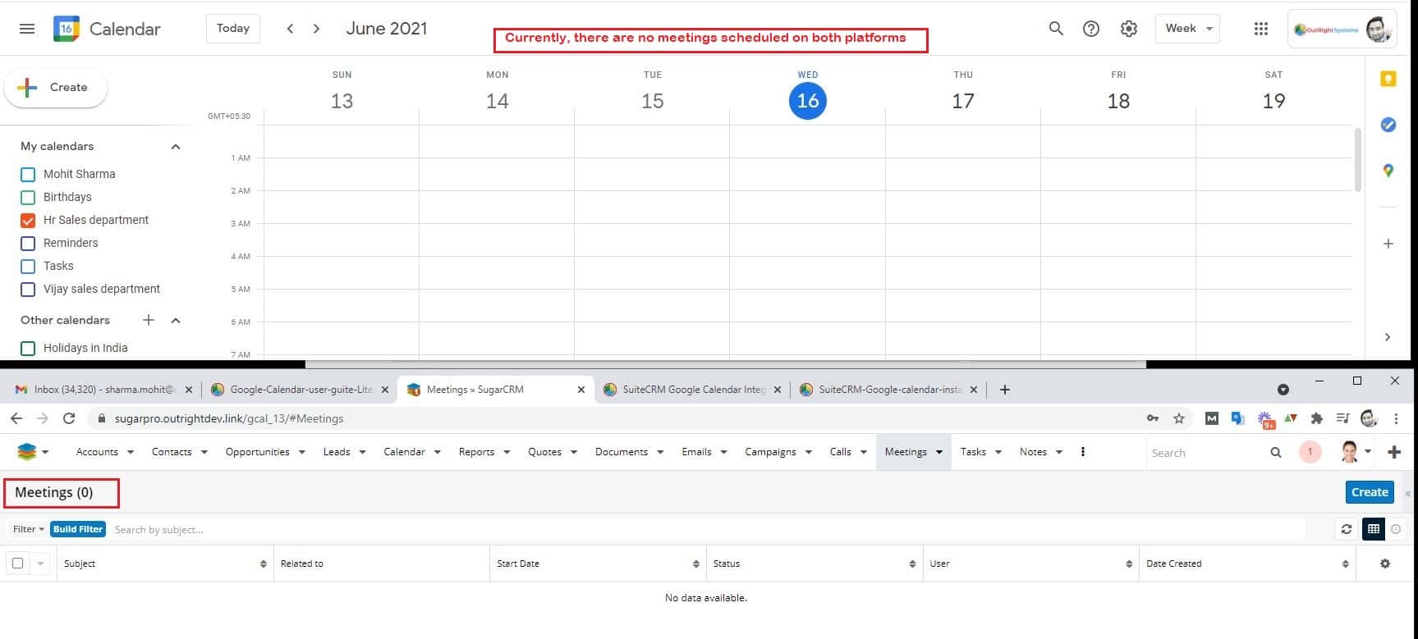1418x639 pixels.
Task: Click Google Calendar Create button
Action: 56,88
